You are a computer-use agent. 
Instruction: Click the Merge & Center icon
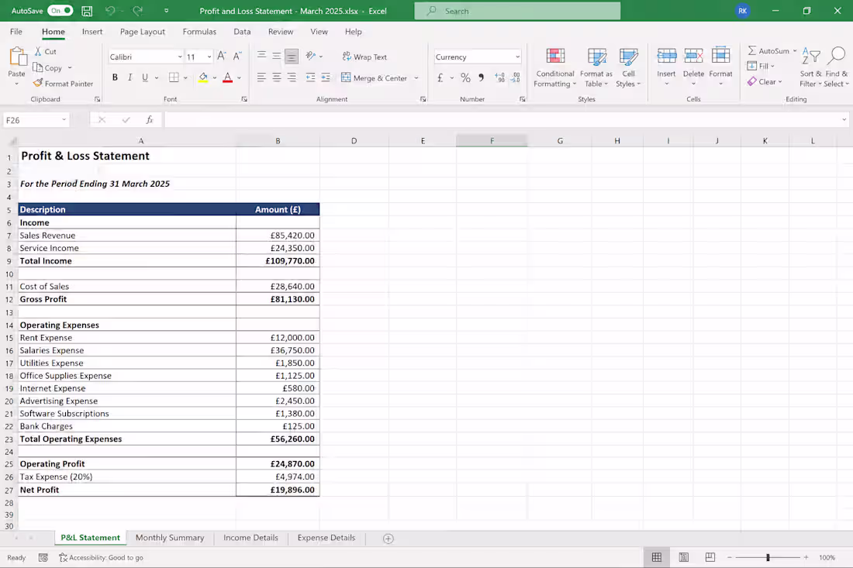(345, 77)
